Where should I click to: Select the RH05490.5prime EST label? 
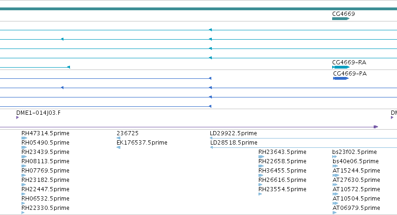point(45,143)
